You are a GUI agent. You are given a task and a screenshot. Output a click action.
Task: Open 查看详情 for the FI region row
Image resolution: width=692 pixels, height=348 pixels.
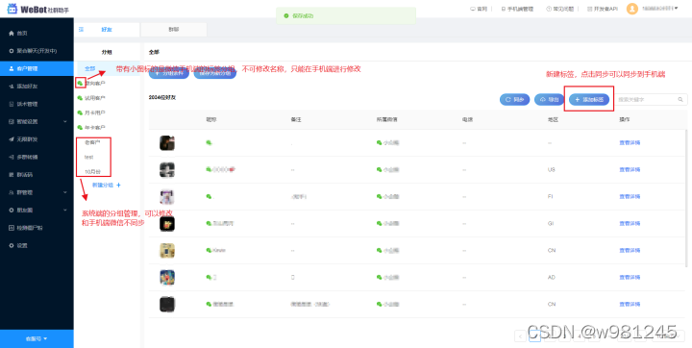[630, 196]
